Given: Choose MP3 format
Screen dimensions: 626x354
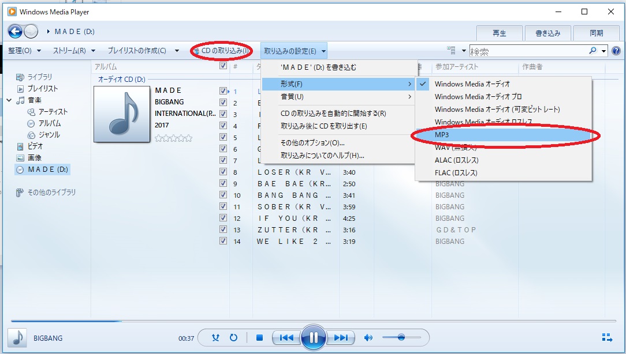Looking at the screenshot, I should coord(504,135).
